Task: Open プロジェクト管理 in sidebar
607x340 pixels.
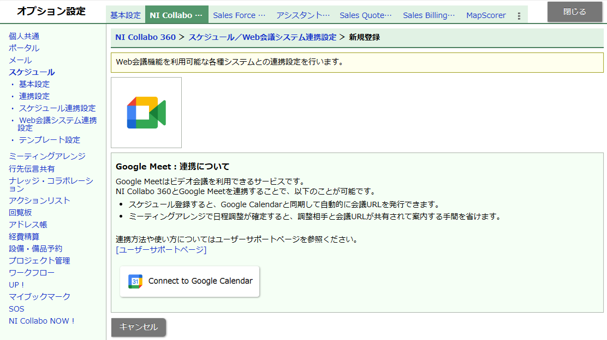Action: (39, 261)
